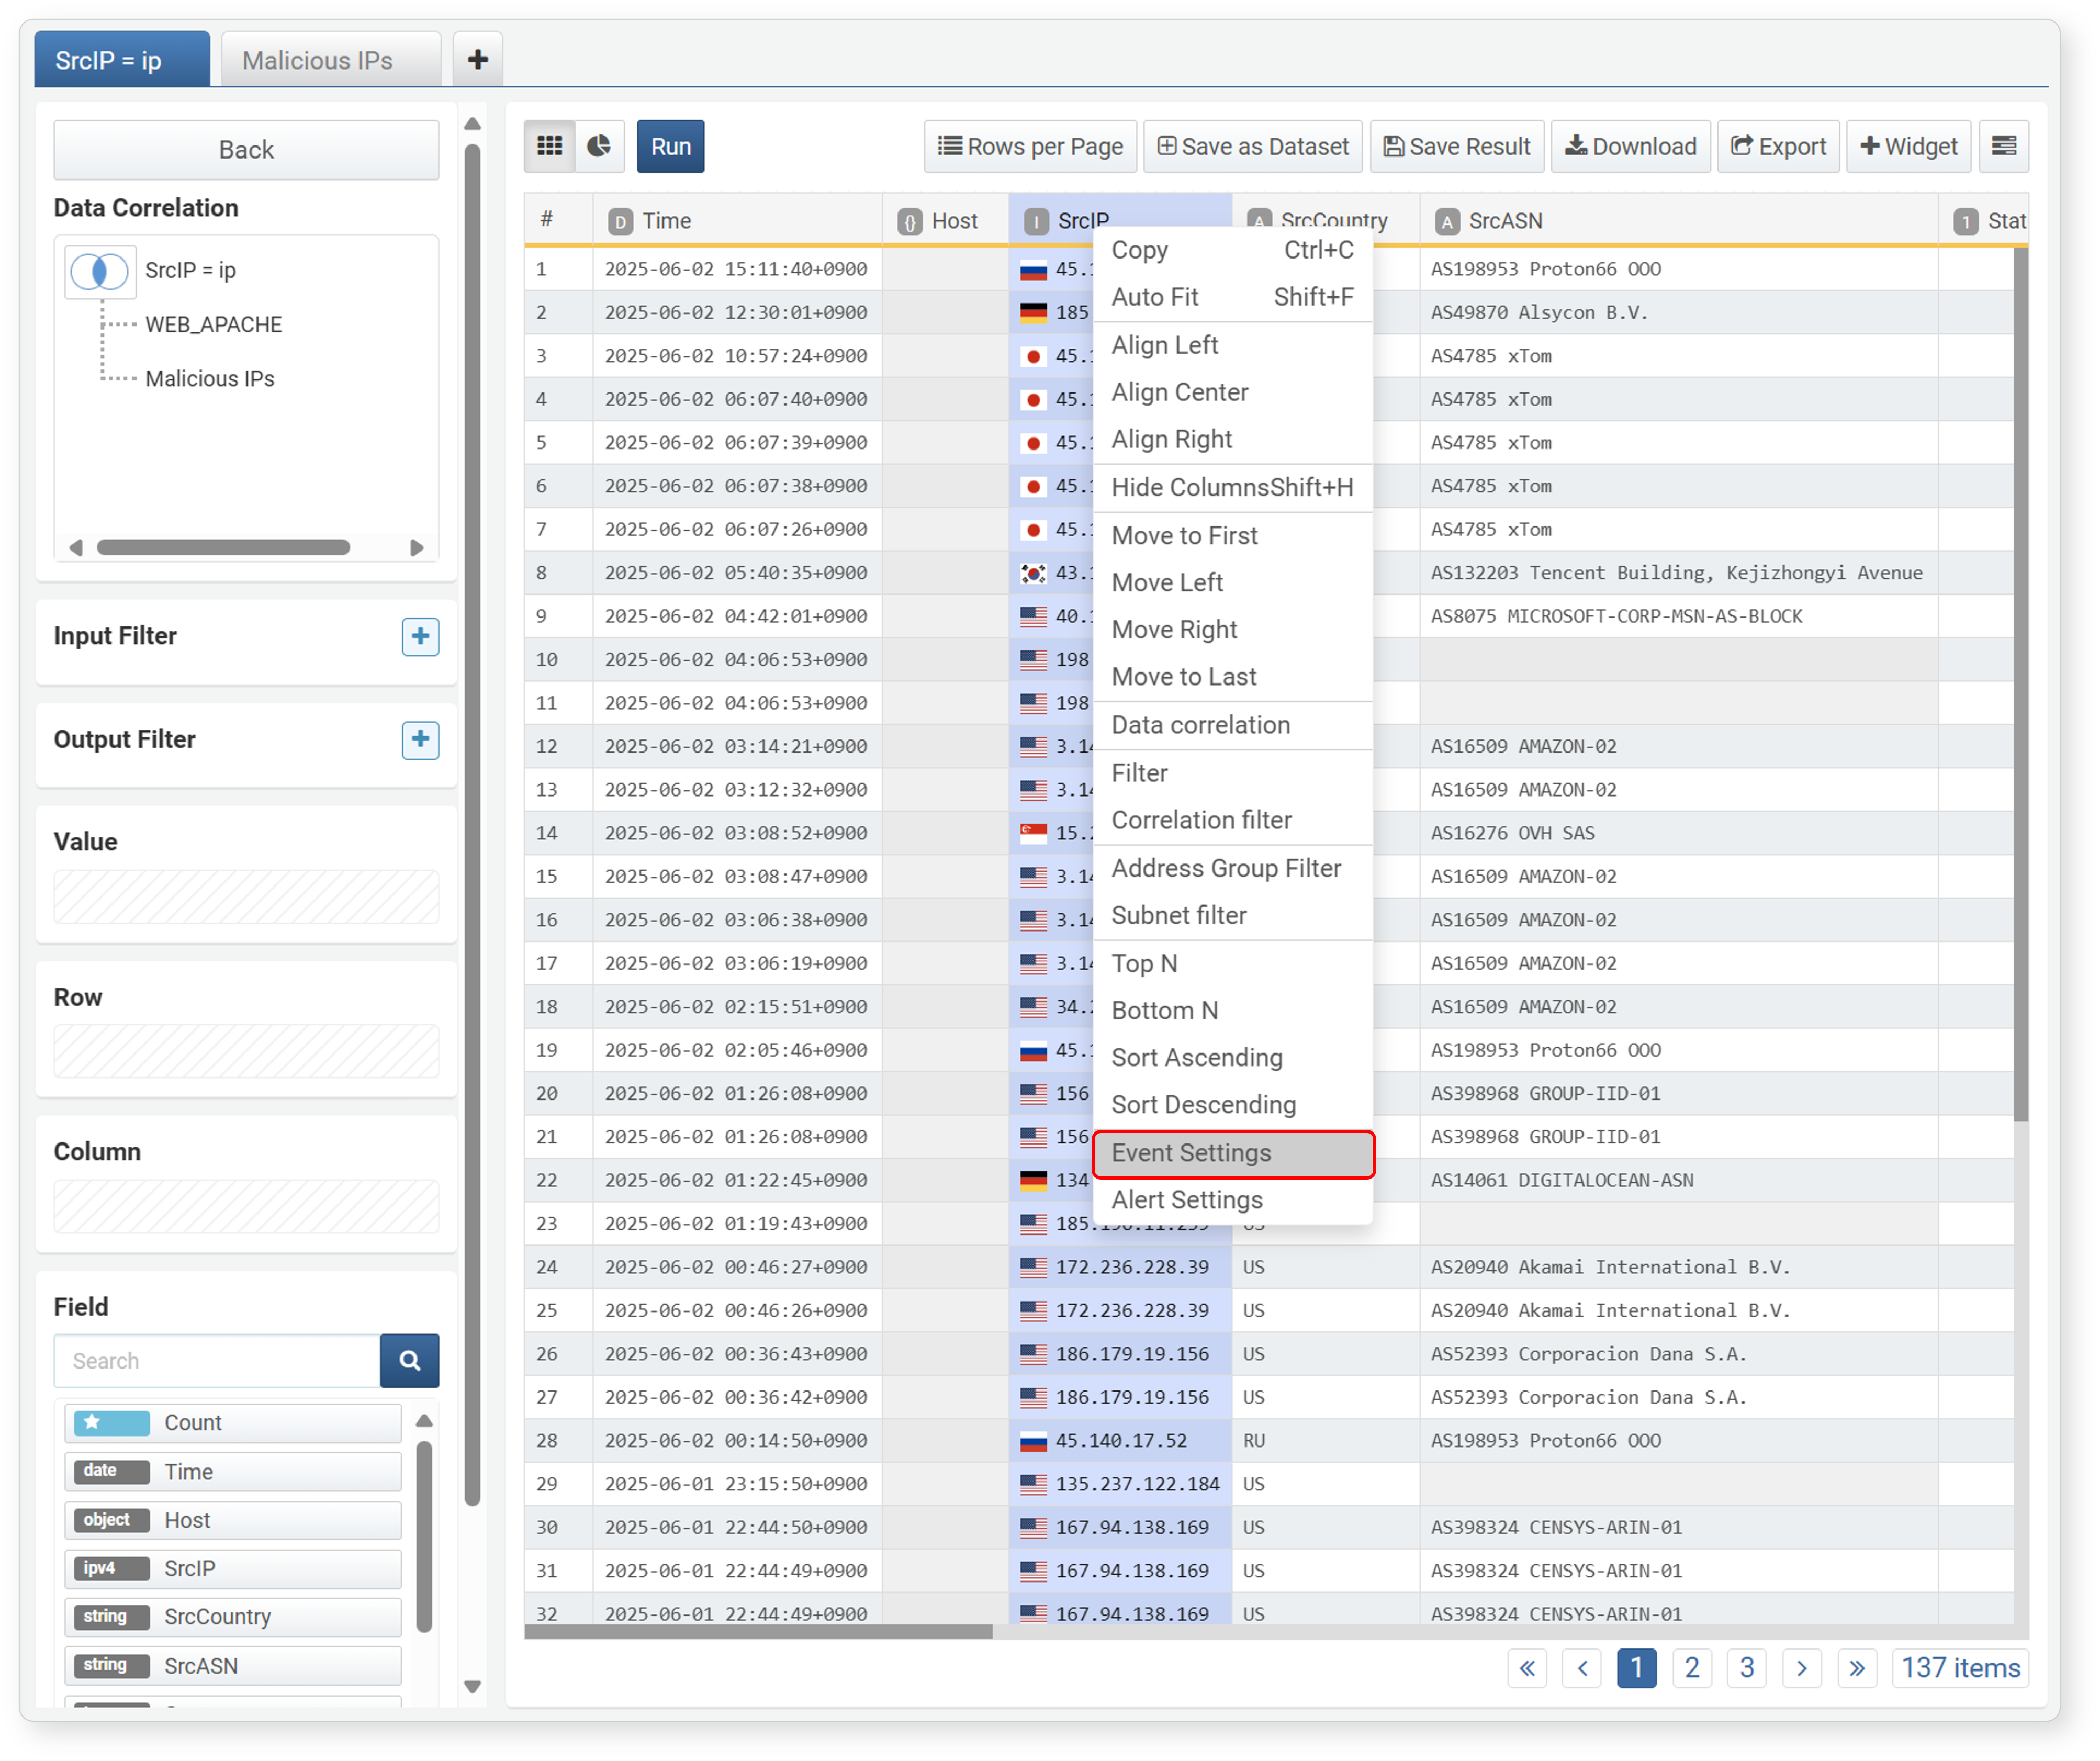Add result as Widget
Viewport: 2100px width, 1761px height.
click(x=1908, y=146)
